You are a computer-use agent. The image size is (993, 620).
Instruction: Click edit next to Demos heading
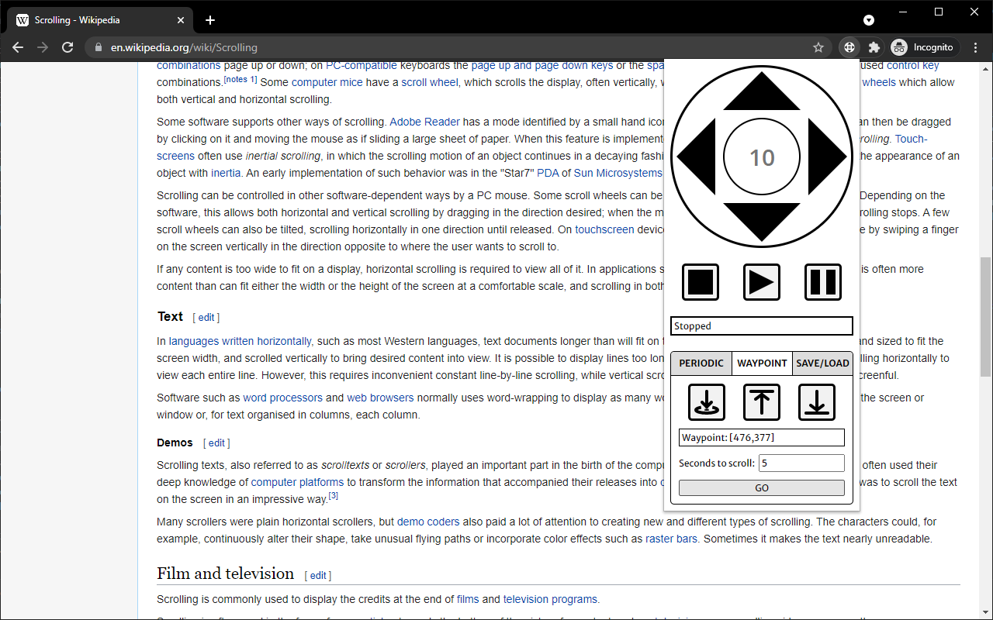pos(216,443)
